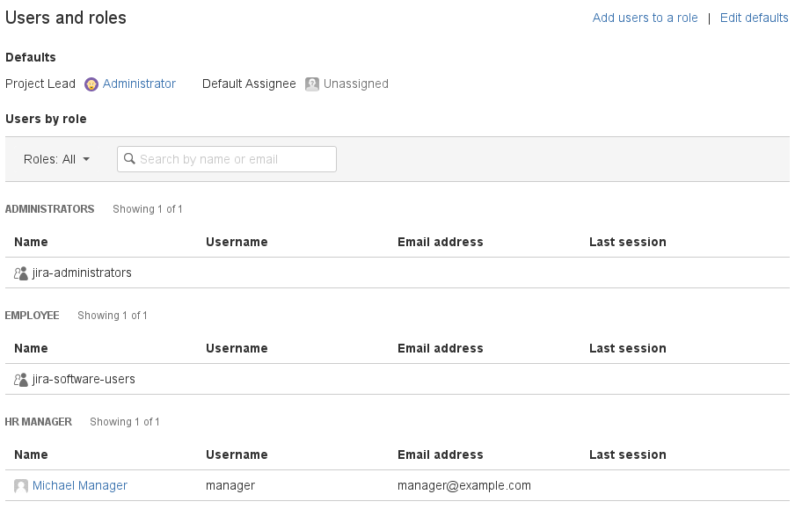795x509 pixels.
Task: Focus the Search by name or email field
Action: (x=233, y=159)
